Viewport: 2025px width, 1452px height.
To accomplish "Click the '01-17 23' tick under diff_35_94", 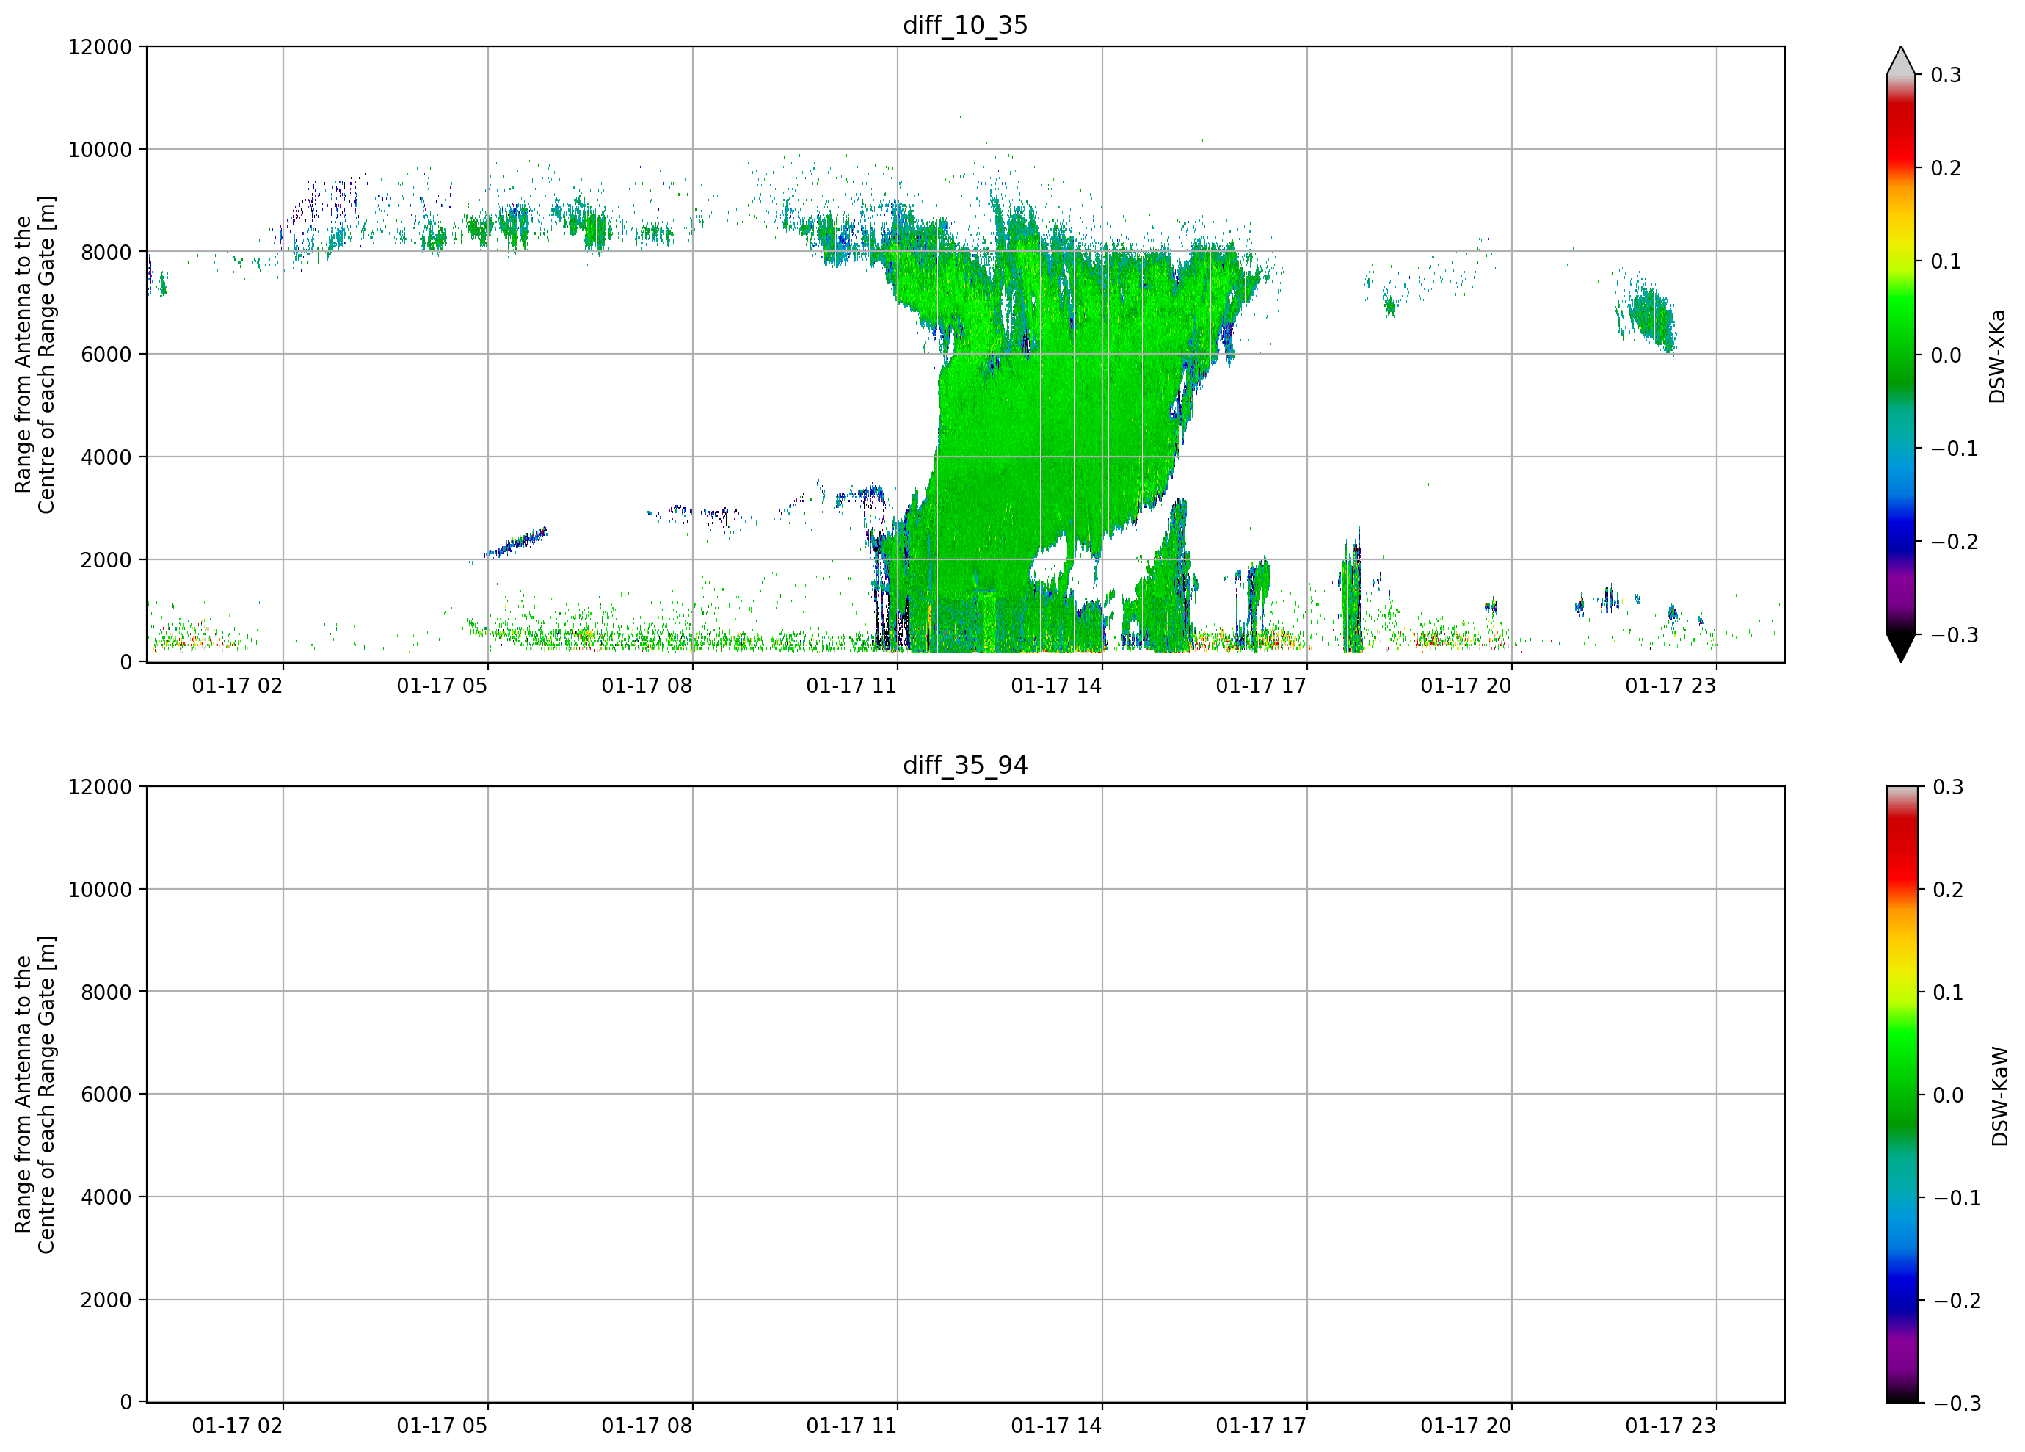I will pos(1670,1426).
